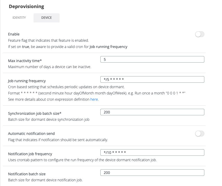Click the "Automatic notification send" label
Screen dimensions: 222x186
coord(31,134)
